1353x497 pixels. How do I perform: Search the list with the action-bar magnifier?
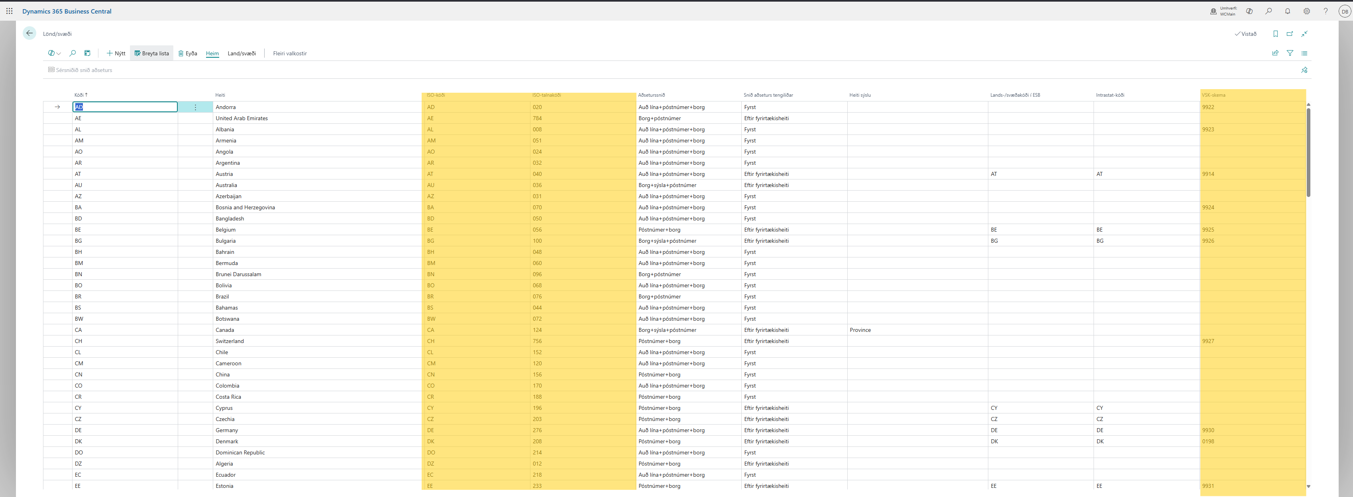tap(73, 53)
